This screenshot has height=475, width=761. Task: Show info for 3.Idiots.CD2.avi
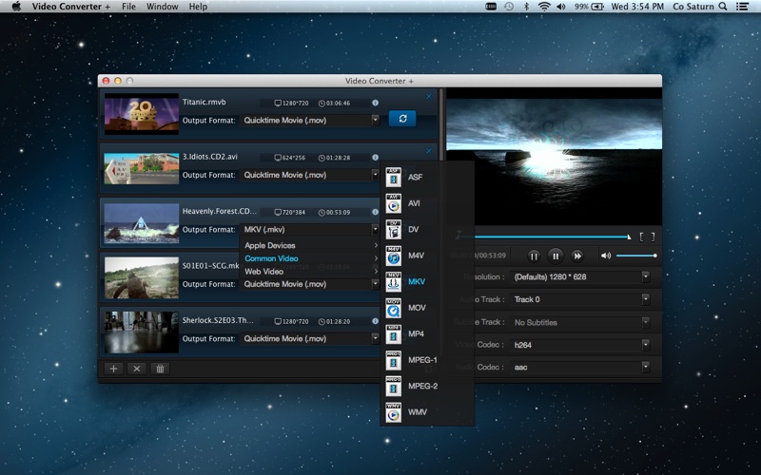click(x=375, y=158)
